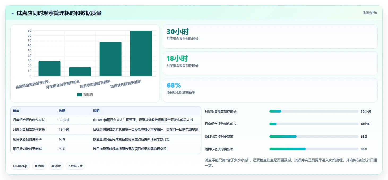Click the 30小时 value beside the progress bar

(x=366, y=112)
